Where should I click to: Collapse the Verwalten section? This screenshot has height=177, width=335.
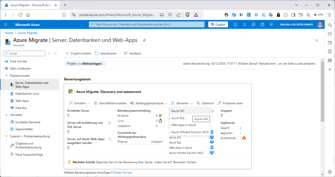(7, 115)
